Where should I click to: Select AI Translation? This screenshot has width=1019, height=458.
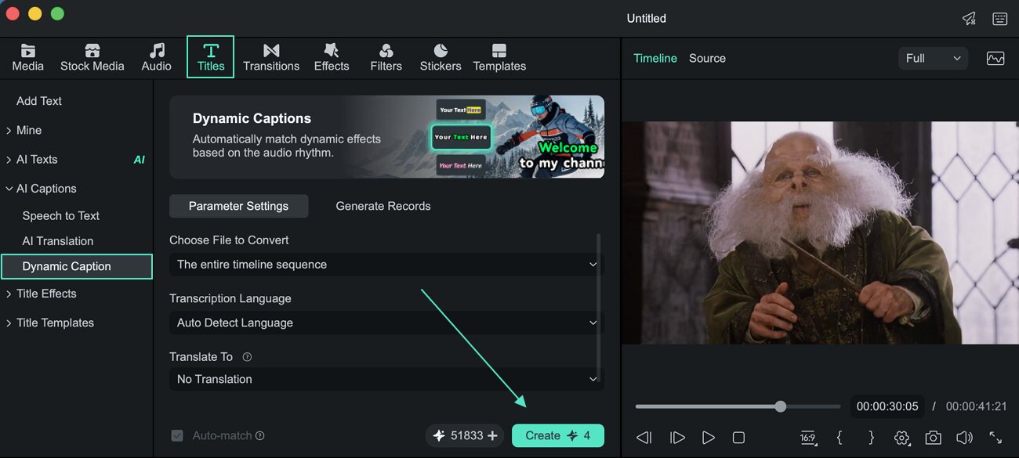(x=58, y=241)
